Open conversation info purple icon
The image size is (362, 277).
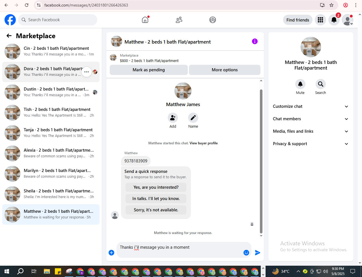click(x=255, y=41)
